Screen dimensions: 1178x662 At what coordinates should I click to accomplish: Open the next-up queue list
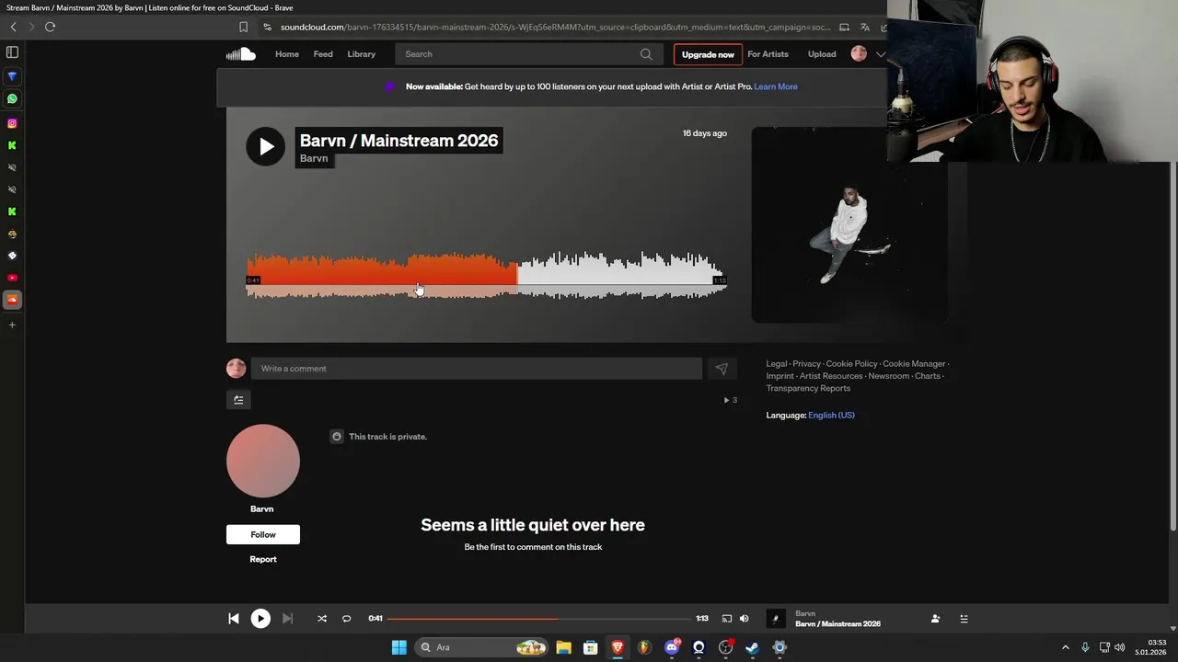(x=964, y=619)
